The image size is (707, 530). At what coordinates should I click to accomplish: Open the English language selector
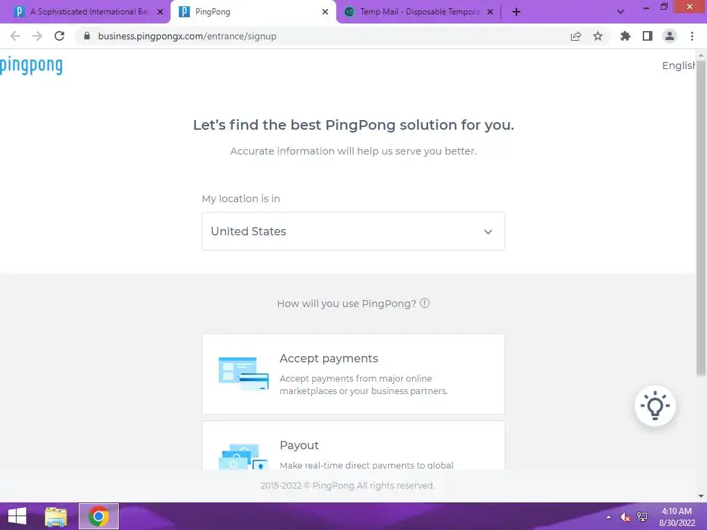click(679, 66)
